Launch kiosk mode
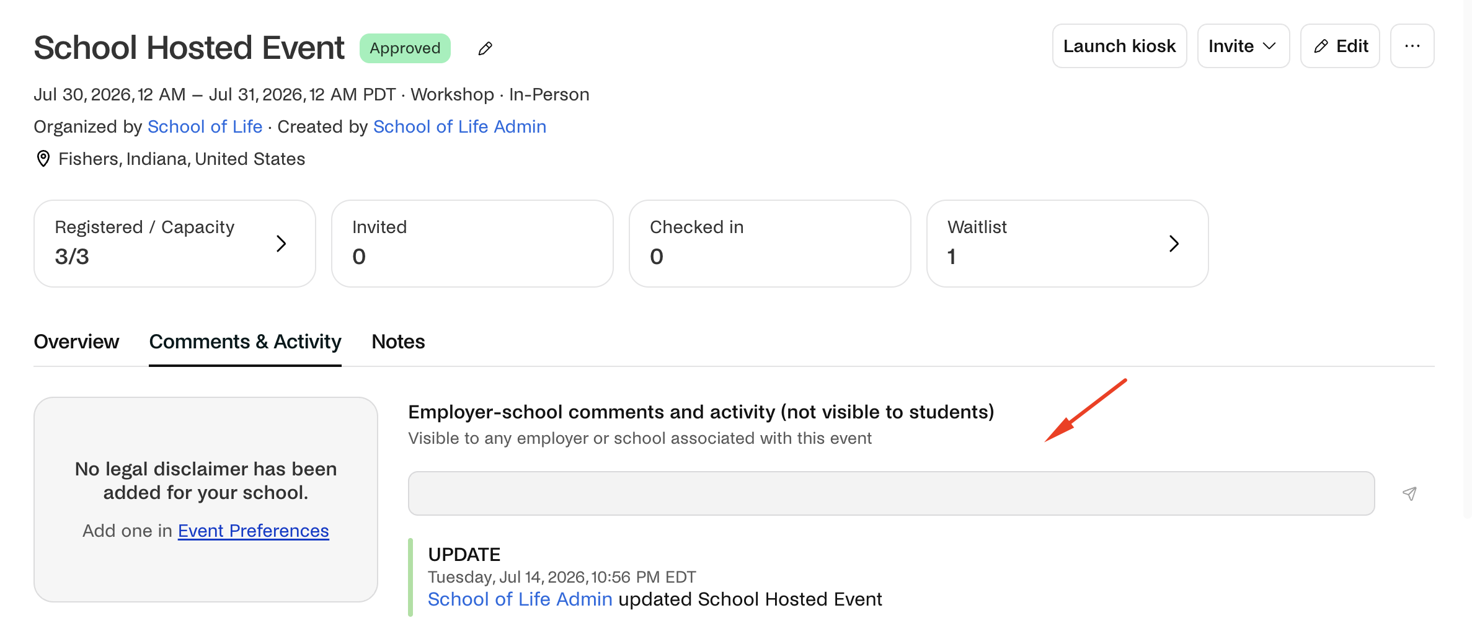 pyautogui.click(x=1119, y=46)
